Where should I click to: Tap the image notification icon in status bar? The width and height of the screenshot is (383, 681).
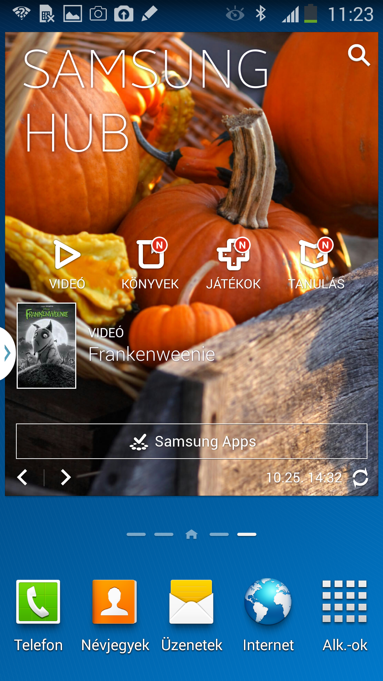(x=73, y=14)
